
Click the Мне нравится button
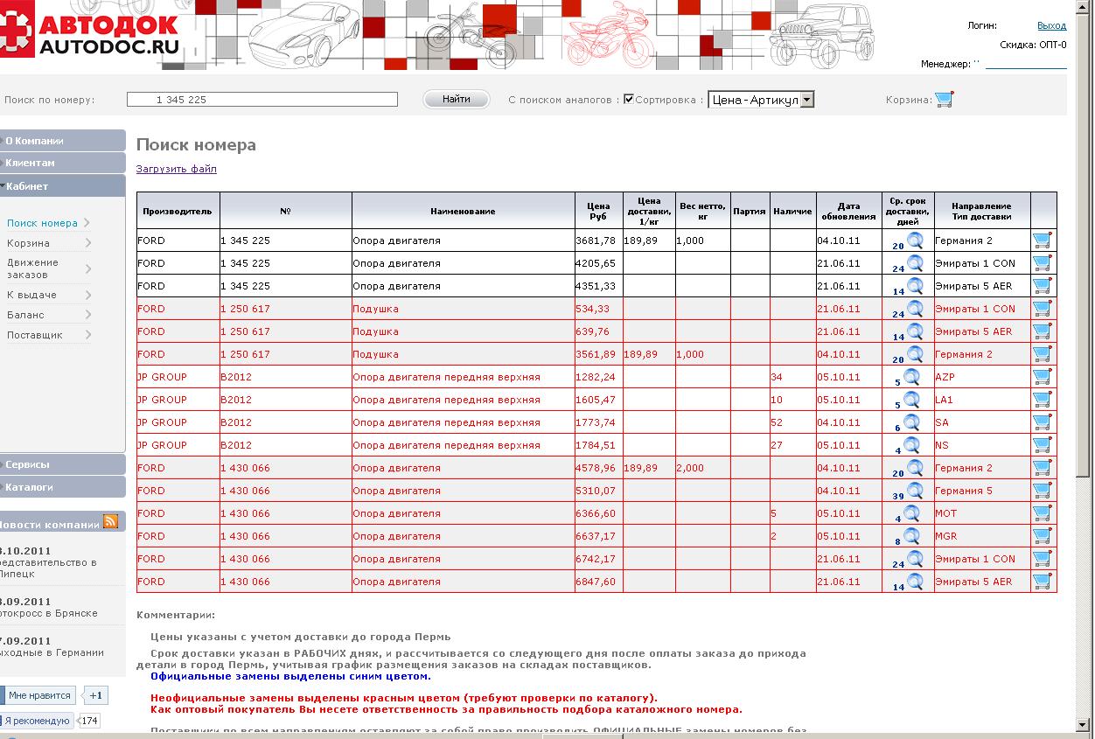pyautogui.click(x=38, y=695)
